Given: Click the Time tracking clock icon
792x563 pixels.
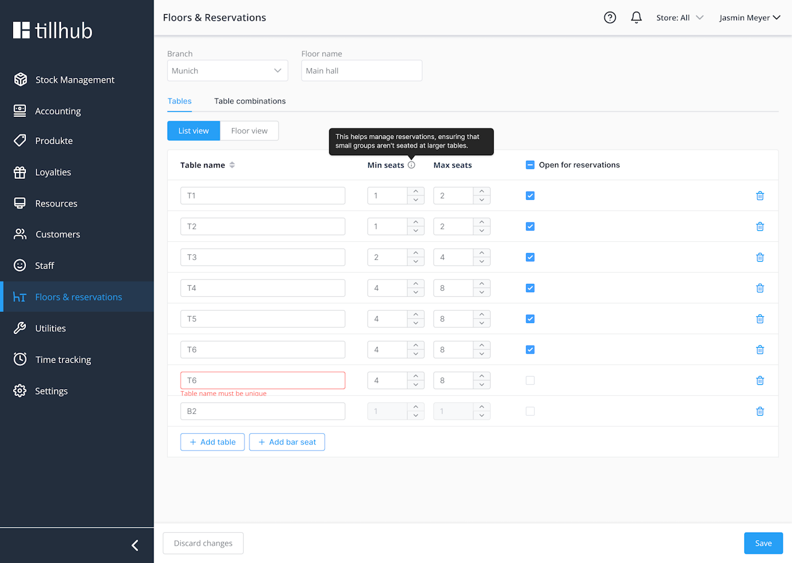Looking at the screenshot, I should [20, 359].
